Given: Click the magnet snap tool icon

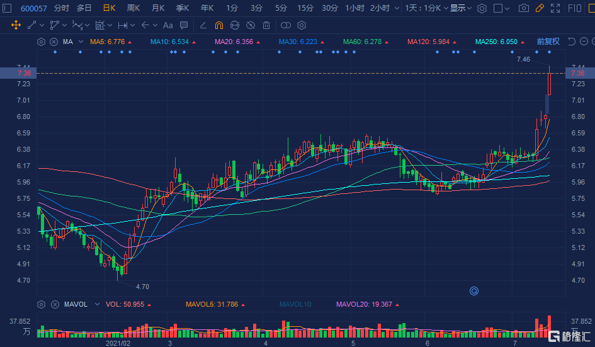Looking at the screenshot, I should coord(218,25).
